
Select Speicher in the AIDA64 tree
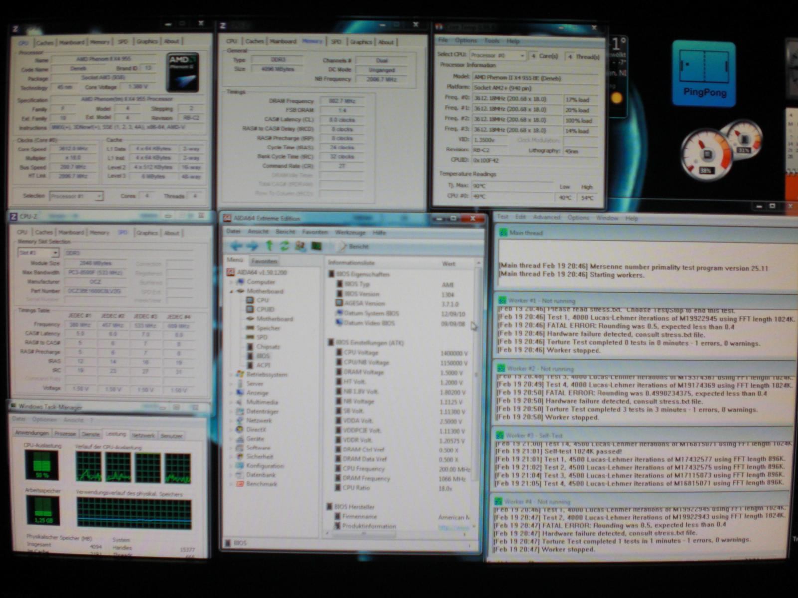click(x=268, y=328)
